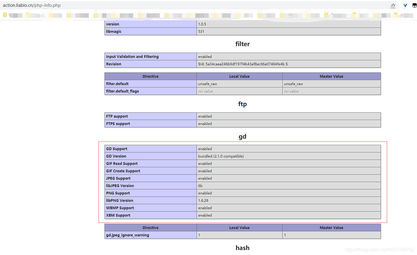The width and height of the screenshot is (417, 255).
Task: Click the enabled value for JPEG Support
Action: pyautogui.click(x=205, y=178)
